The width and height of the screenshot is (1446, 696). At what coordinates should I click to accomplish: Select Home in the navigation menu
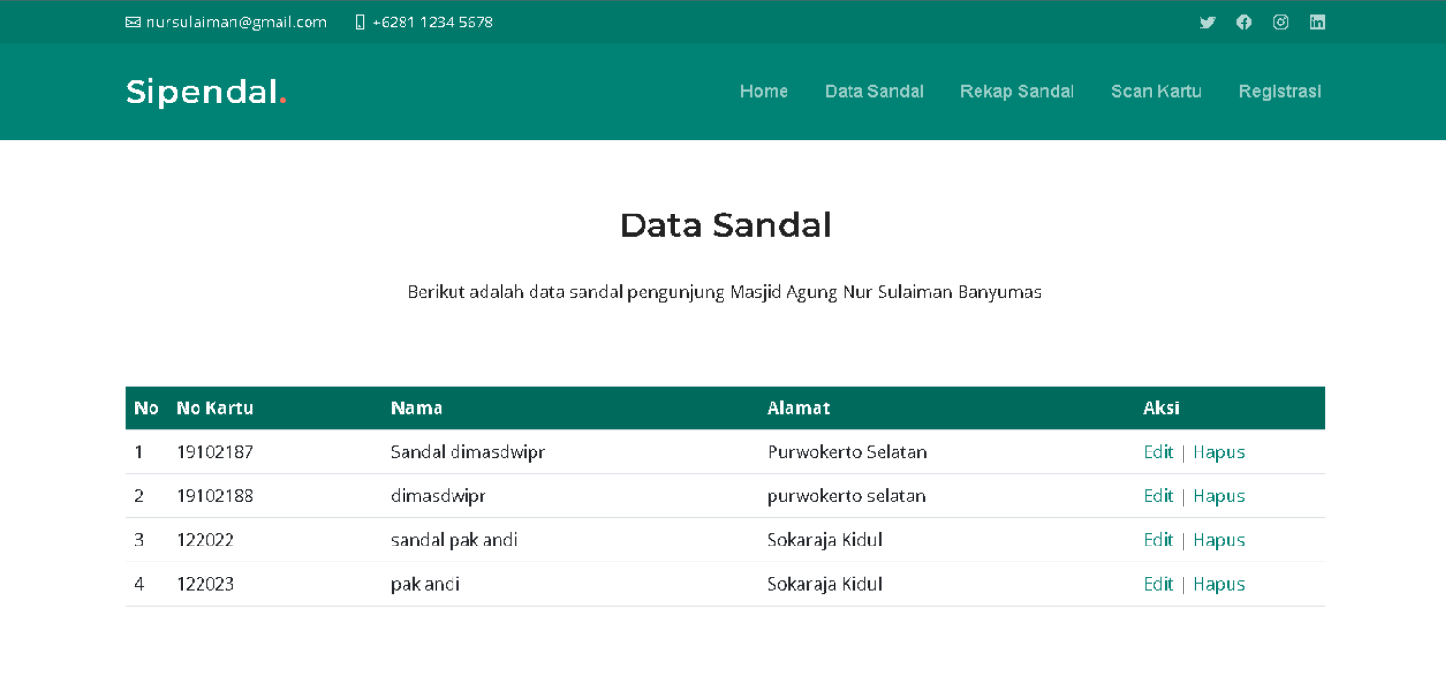click(764, 91)
